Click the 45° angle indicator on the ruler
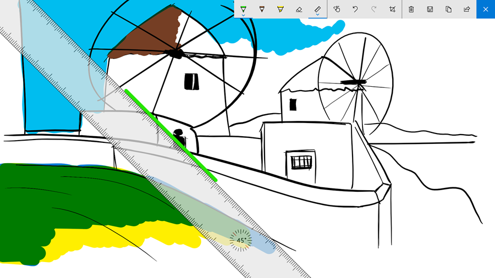The image size is (495, 278). (x=241, y=241)
